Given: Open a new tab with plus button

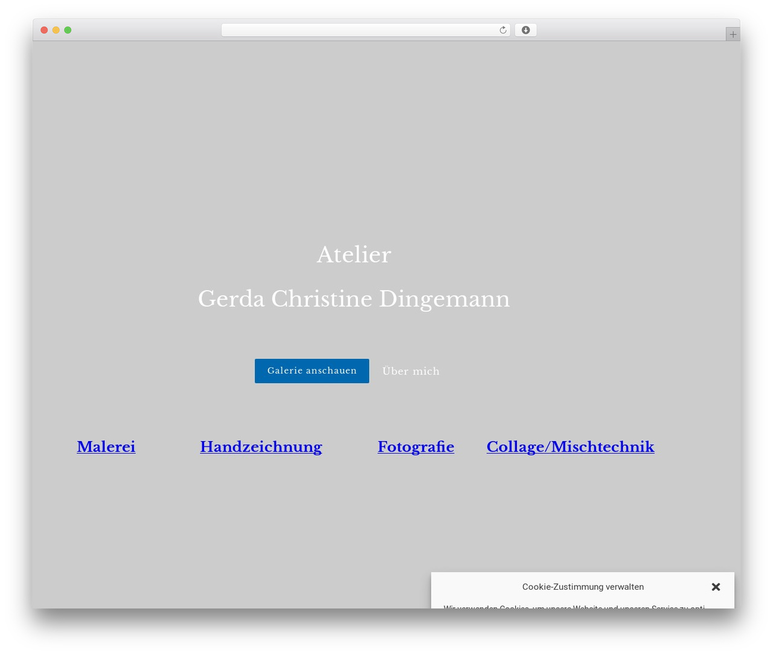Looking at the screenshot, I should click(733, 34).
